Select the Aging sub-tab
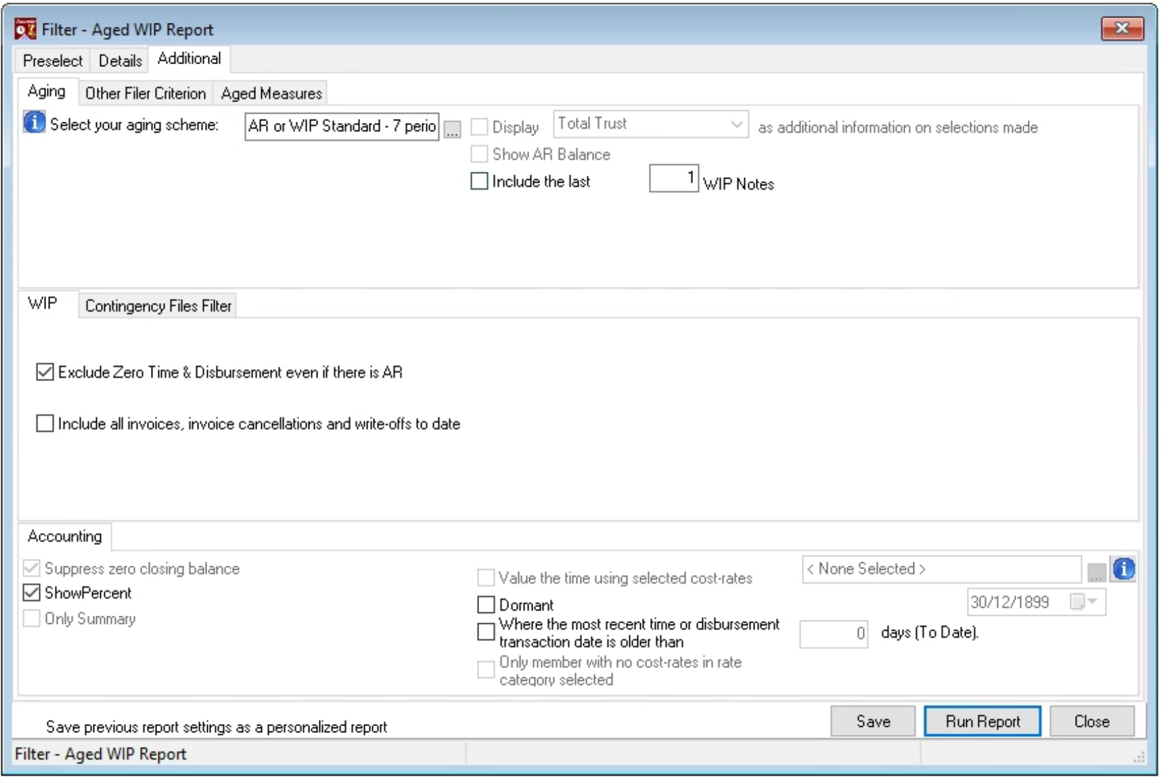Screen dimensions: 1164x777 click(x=47, y=91)
